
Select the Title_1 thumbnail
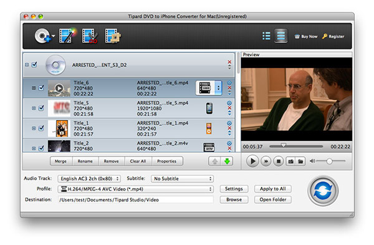[59, 128]
